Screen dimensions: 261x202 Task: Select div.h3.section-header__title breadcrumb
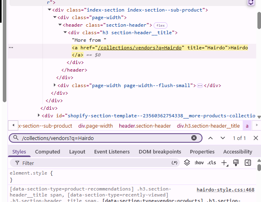pyautogui.click(x=208, y=126)
